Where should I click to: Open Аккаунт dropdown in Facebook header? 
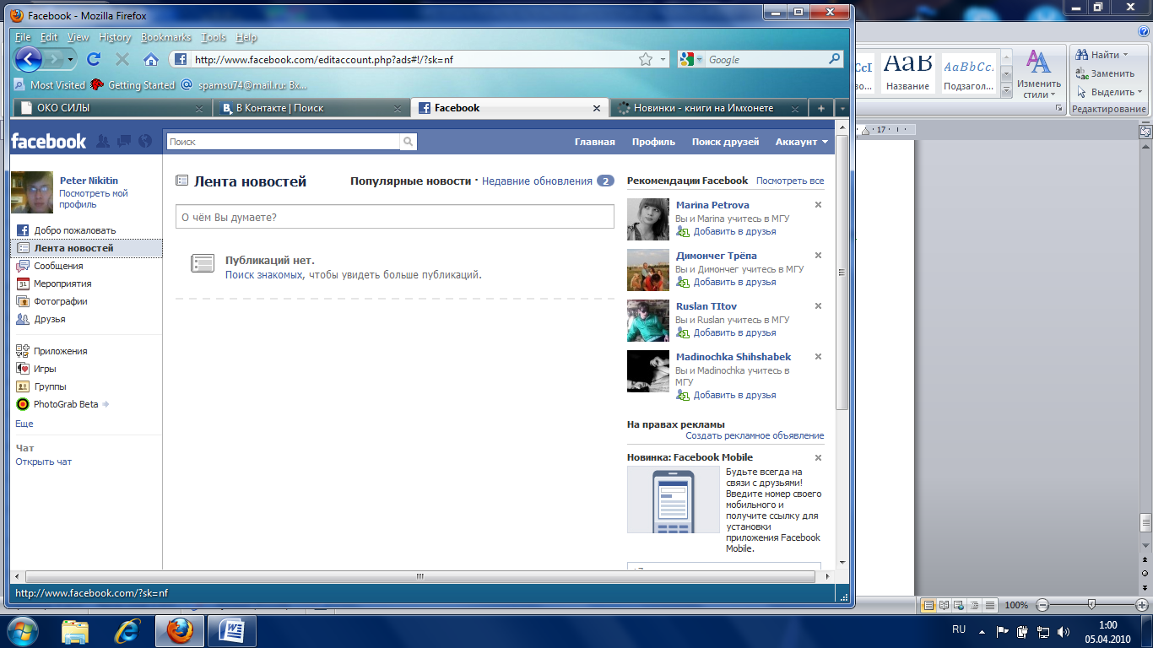pos(802,142)
